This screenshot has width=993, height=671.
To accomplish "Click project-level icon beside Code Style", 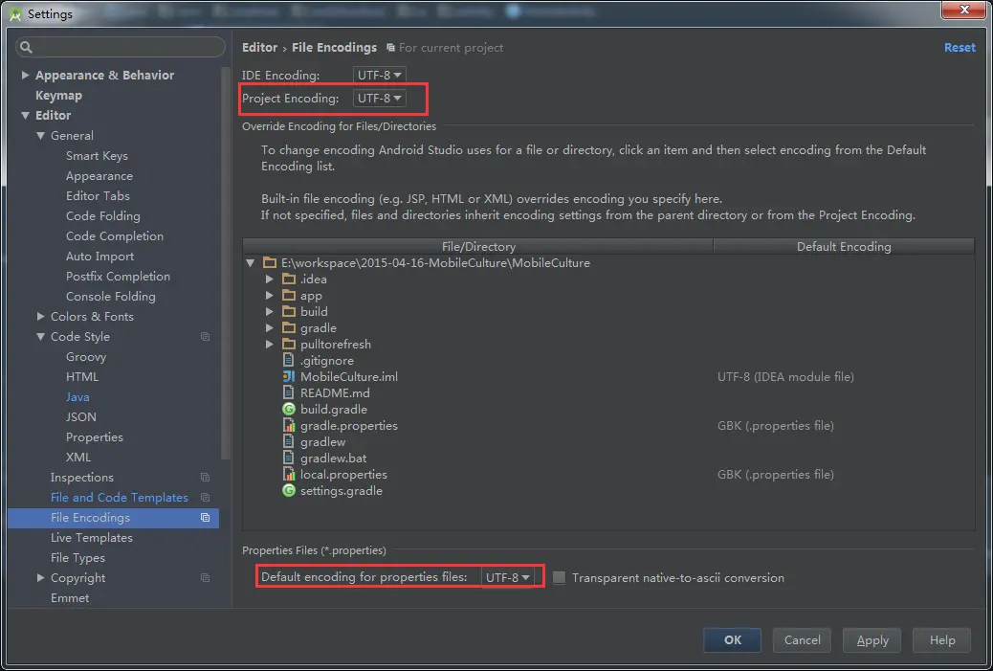I will 205,336.
